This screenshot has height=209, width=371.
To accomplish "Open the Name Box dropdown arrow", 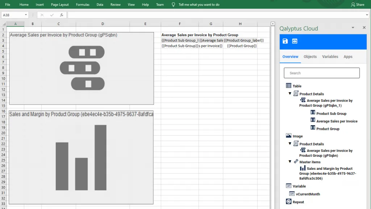I will coord(26,15).
